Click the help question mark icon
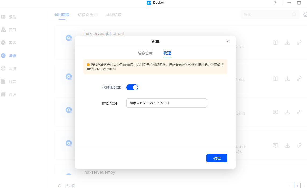The image size is (307, 188). (x=275, y=3)
